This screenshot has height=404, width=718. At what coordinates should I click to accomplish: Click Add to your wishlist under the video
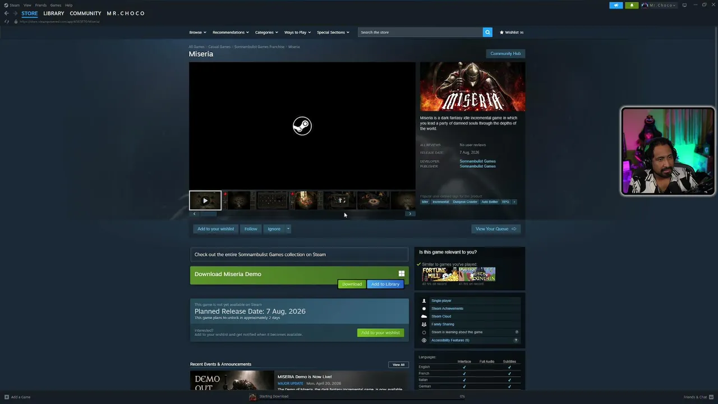pyautogui.click(x=215, y=229)
